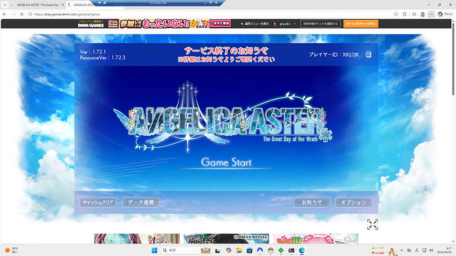Start the game with Game Start
Image resolution: width=456 pixels, height=256 pixels.
[x=226, y=162]
